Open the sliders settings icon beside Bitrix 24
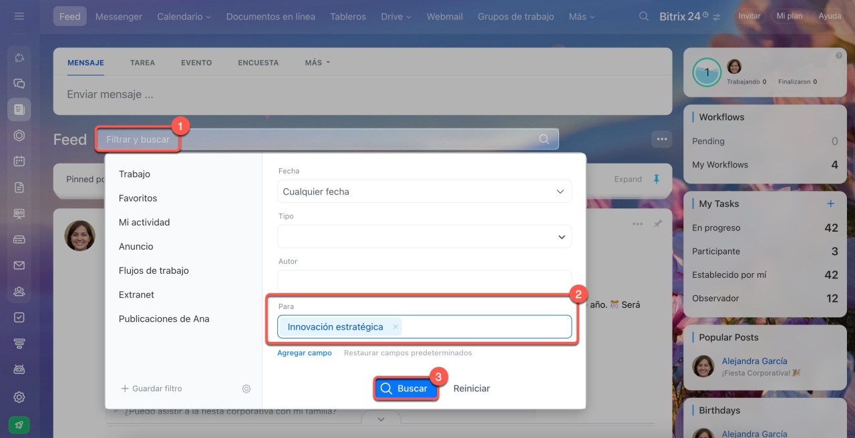The height and width of the screenshot is (438, 855). [x=717, y=17]
